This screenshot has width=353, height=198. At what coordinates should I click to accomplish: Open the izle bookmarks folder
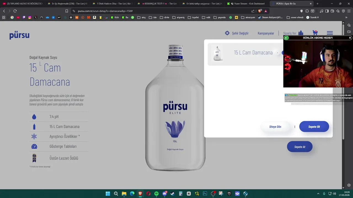point(153,17)
